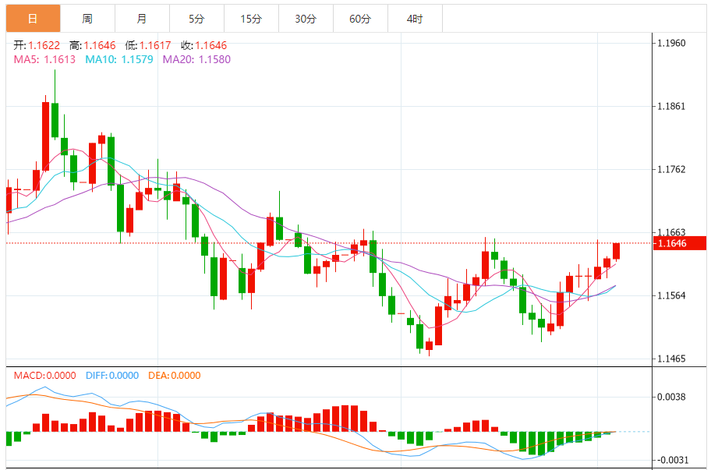Click the low price value 低:1.1617
Image resolution: width=711 pixels, height=470 pixels.
pyautogui.click(x=148, y=45)
